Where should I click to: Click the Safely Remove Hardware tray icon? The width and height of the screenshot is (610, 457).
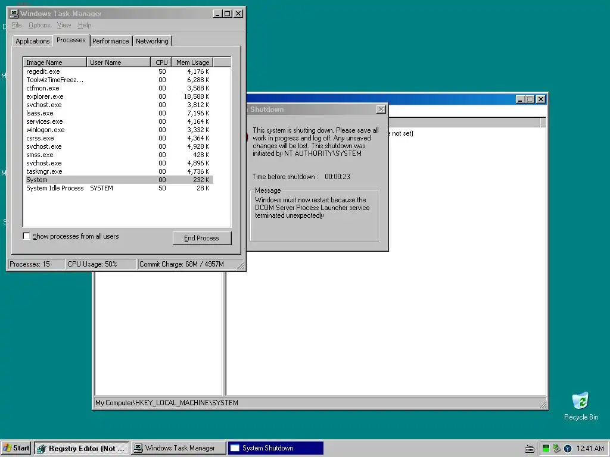point(557,449)
